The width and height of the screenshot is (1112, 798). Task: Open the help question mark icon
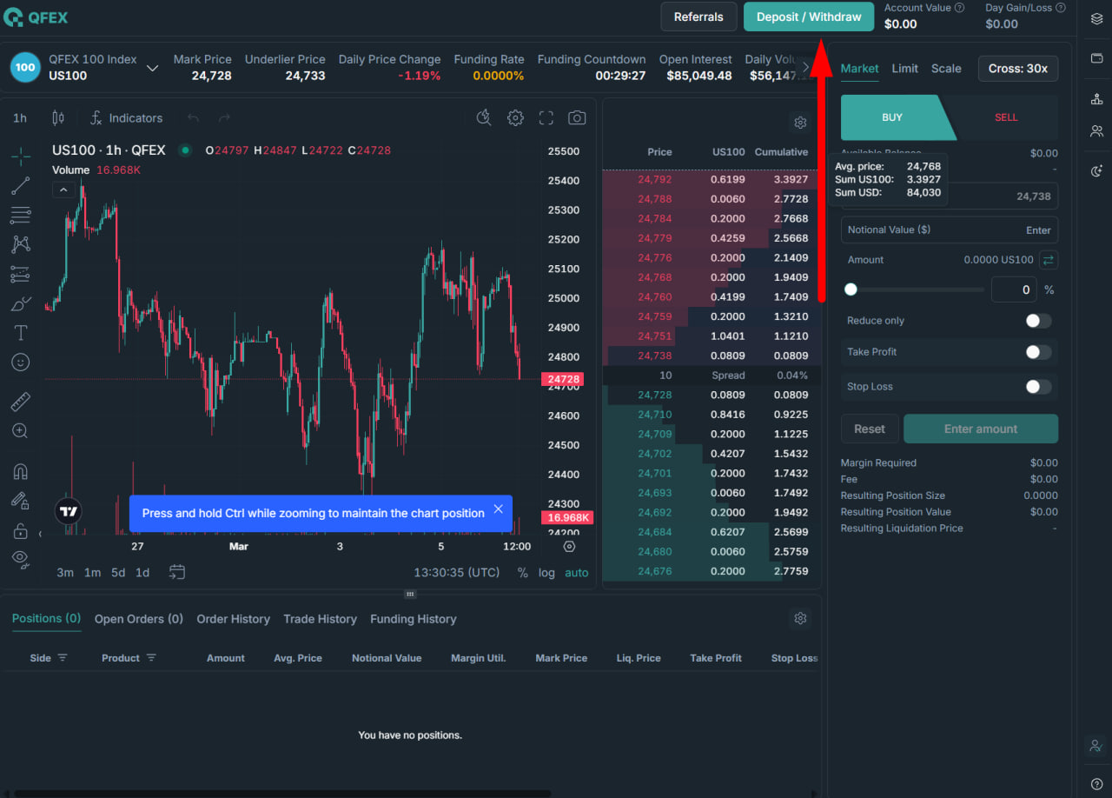click(1096, 784)
